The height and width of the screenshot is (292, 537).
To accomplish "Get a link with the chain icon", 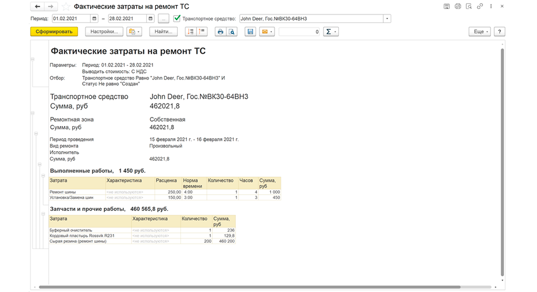I will tap(480, 6).
